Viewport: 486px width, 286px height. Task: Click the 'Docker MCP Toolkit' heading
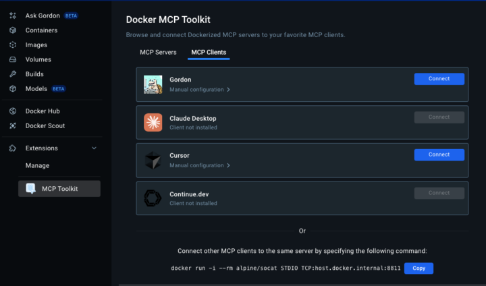(x=168, y=20)
